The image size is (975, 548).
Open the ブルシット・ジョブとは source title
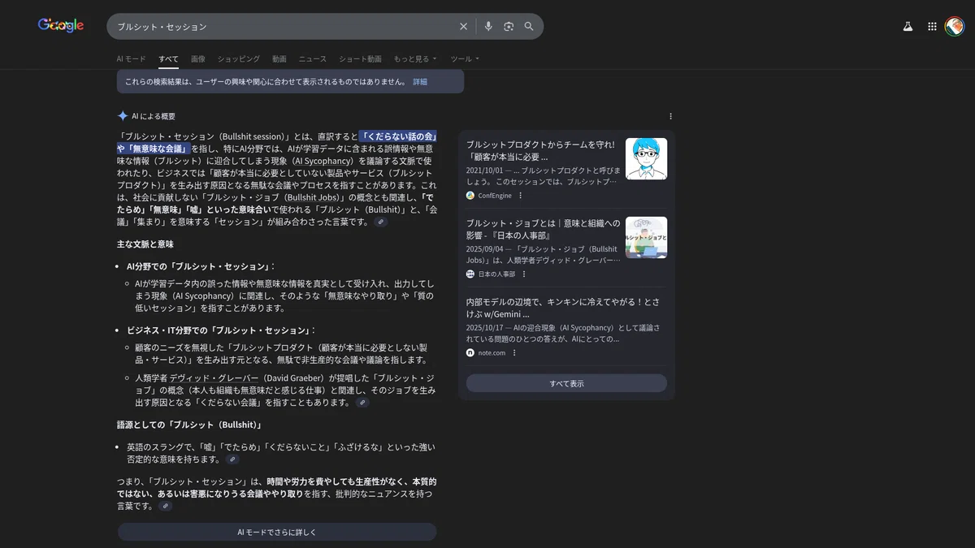[x=543, y=229]
